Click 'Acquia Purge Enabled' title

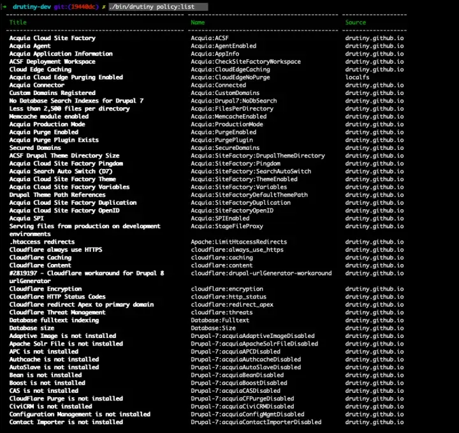point(44,133)
